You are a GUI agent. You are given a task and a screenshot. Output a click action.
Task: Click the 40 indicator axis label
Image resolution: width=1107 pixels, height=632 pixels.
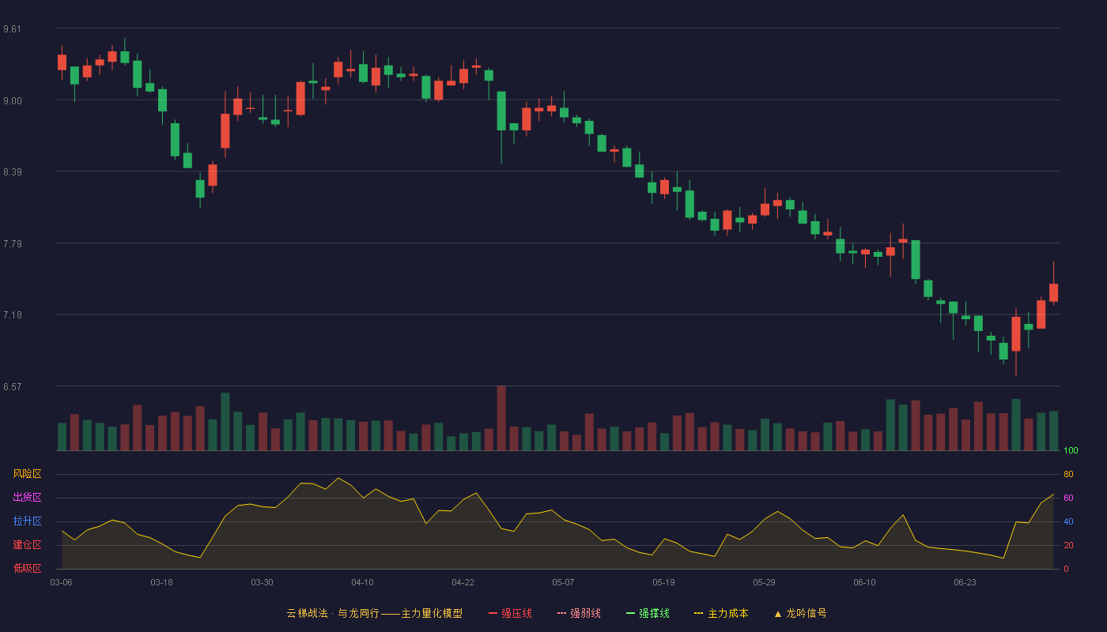pyautogui.click(x=1068, y=521)
